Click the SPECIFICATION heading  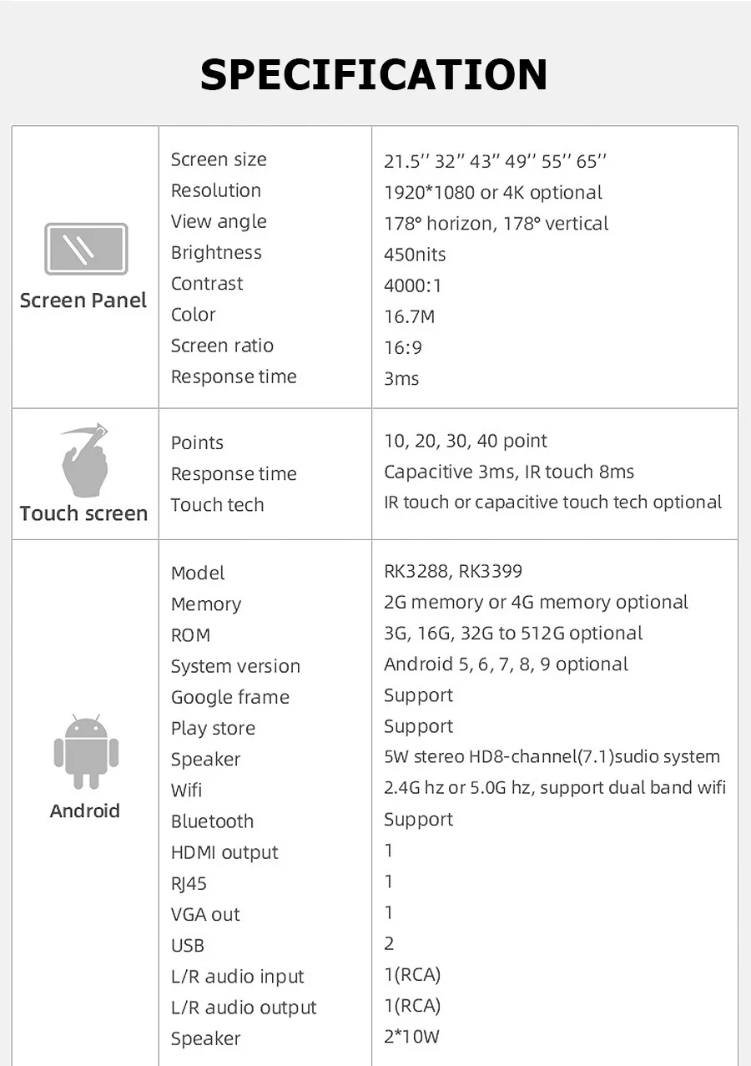tap(374, 74)
